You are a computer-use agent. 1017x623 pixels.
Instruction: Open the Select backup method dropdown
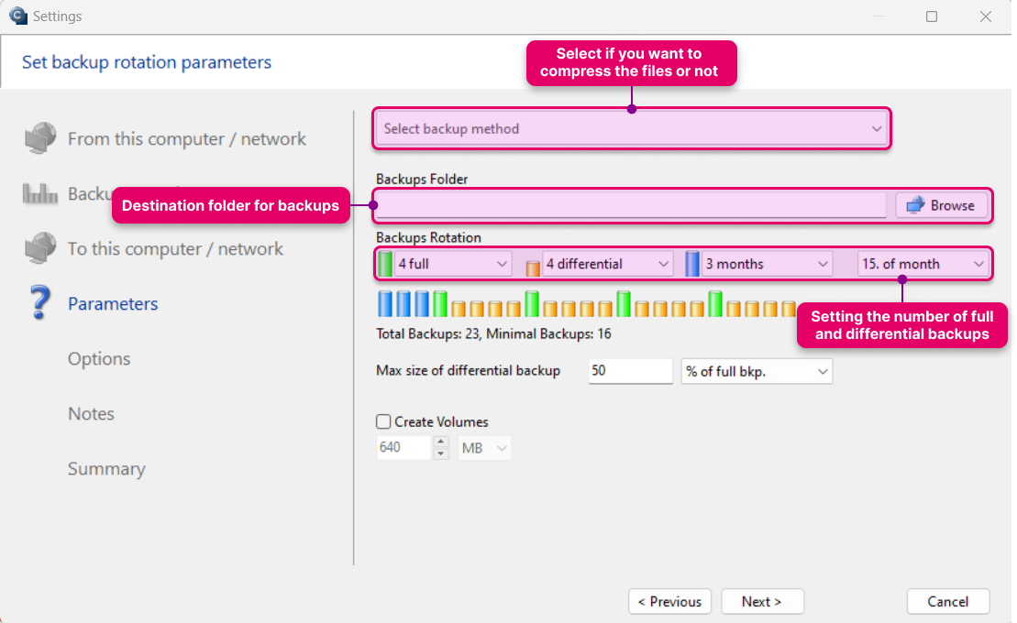point(632,128)
